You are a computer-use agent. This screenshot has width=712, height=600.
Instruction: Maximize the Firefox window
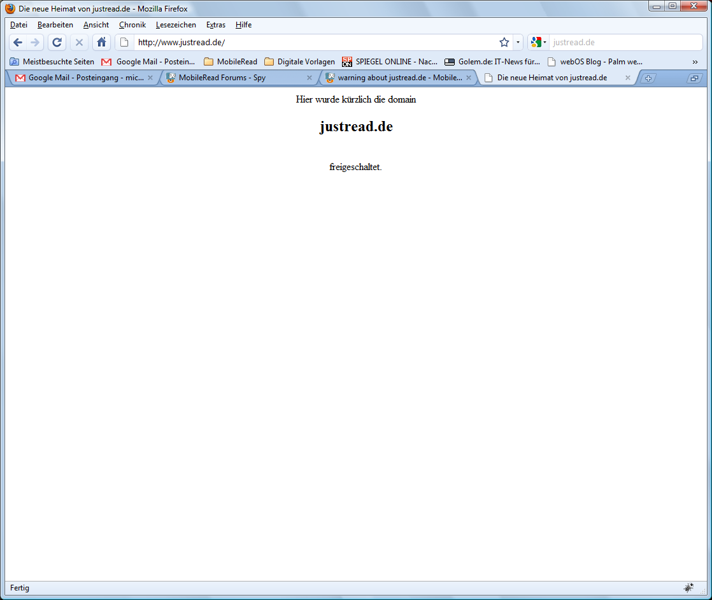coord(673,6)
